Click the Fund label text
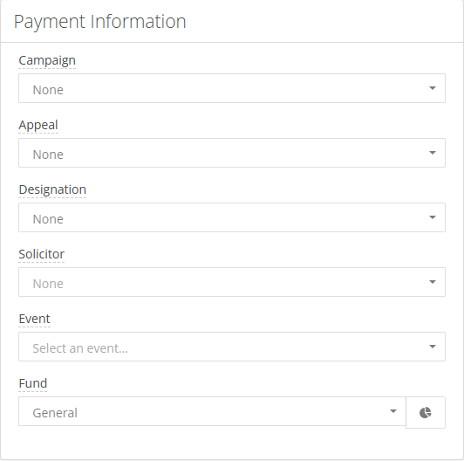Screen dimensions: 464x461 coord(33,383)
